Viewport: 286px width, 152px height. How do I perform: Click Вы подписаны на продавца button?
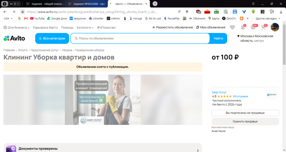pos(245,113)
